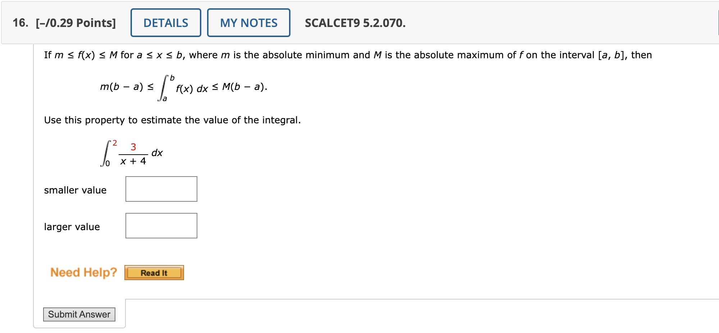
Task: Click Submit Answer for the problem
Action: 79,314
